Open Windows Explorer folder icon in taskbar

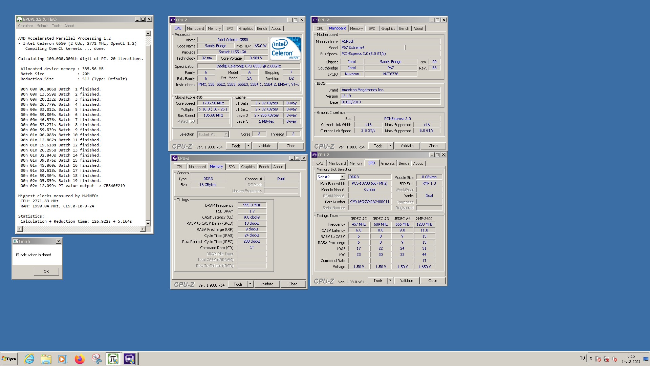point(46,359)
